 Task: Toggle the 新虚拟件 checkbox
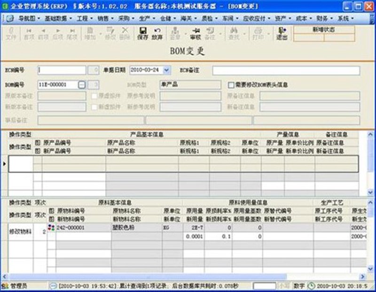tap(94, 107)
